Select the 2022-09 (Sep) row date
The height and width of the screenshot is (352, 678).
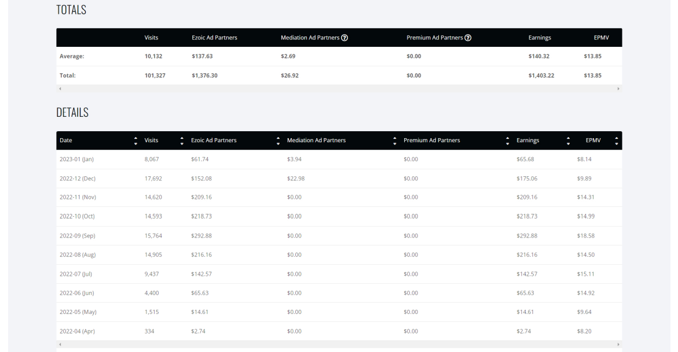[x=78, y=236]
